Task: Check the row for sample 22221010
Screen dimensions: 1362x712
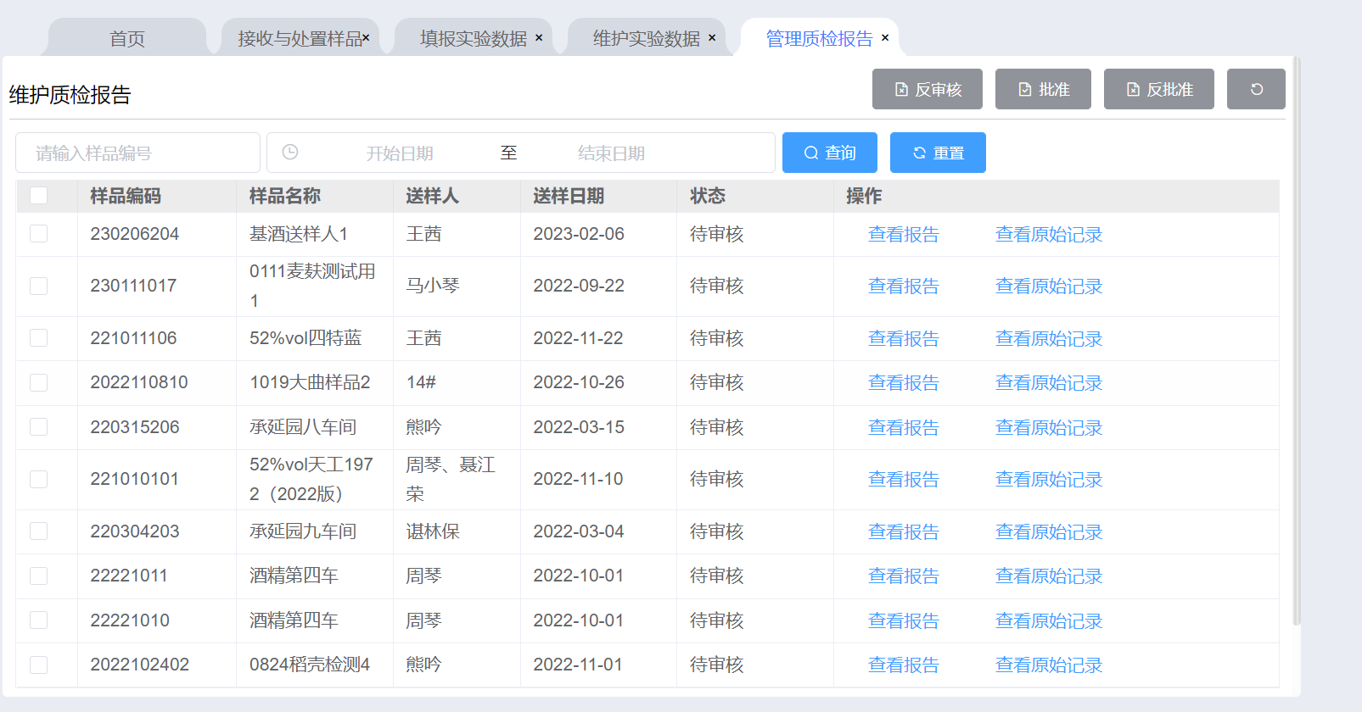Action: tap(38, 620)
